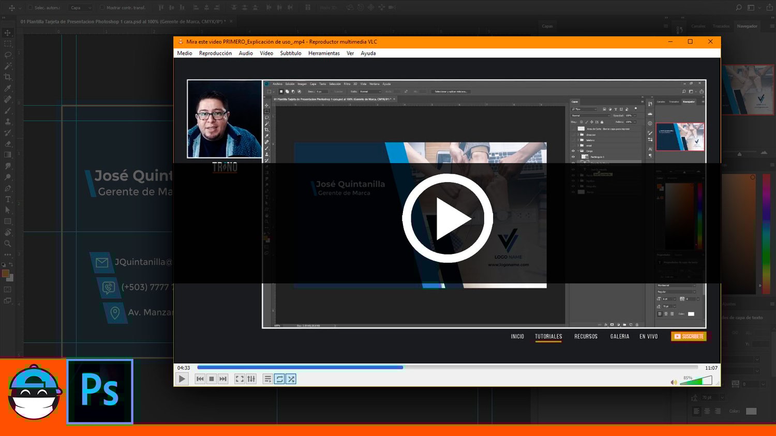Toggle VLC fullscreen mode icon

pyautogui.click(x=240, y=379)
